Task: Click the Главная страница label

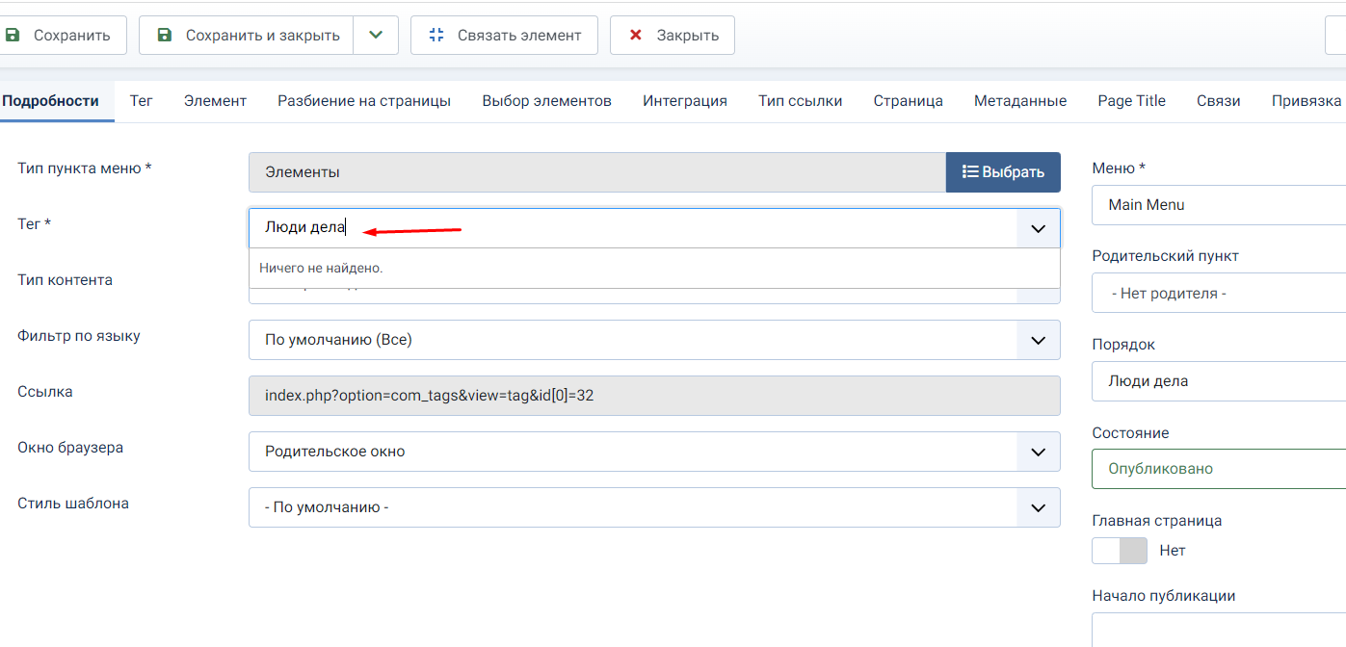Action: coord(1157,521)
